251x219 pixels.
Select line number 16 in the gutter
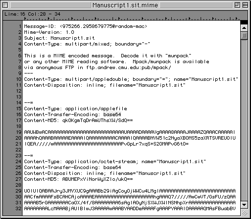tap(19, 115)
